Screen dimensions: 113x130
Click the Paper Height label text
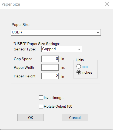[25, 76]
